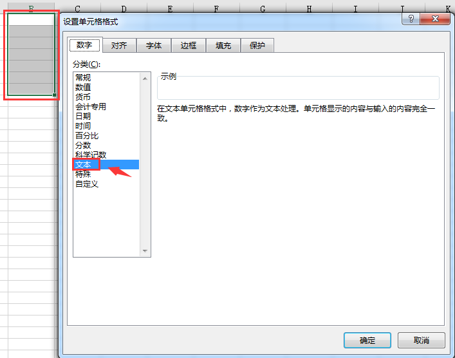Screen dimensions: 455x358
Task: Click the help question mark icon
Action: pyautogui.click(x=411, y=19)
